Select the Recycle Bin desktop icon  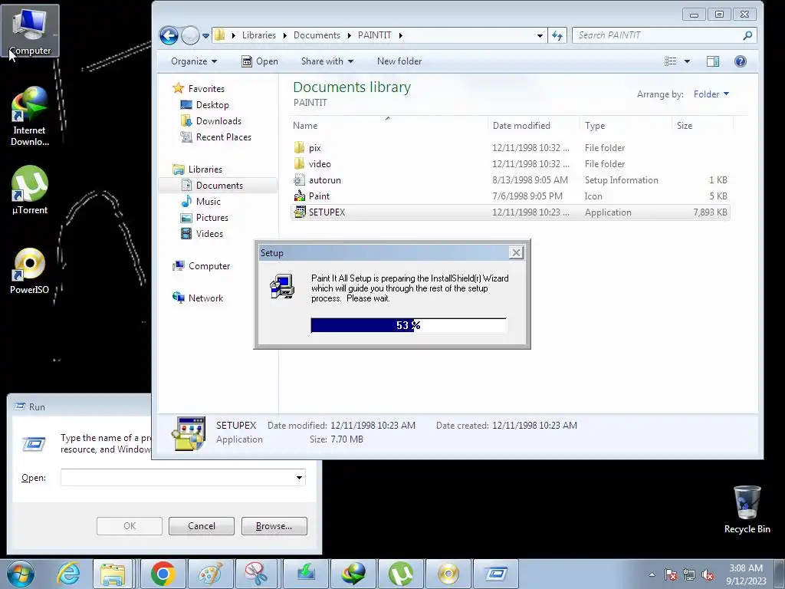tap(747, 509)
